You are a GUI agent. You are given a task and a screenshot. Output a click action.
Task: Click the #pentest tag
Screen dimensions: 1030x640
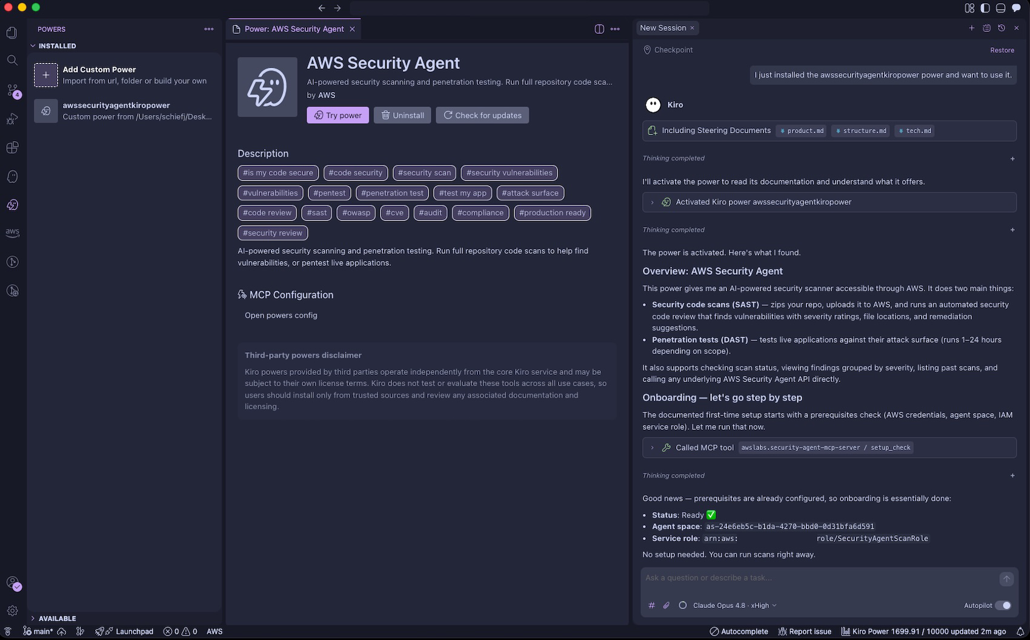tap(329, 193)
